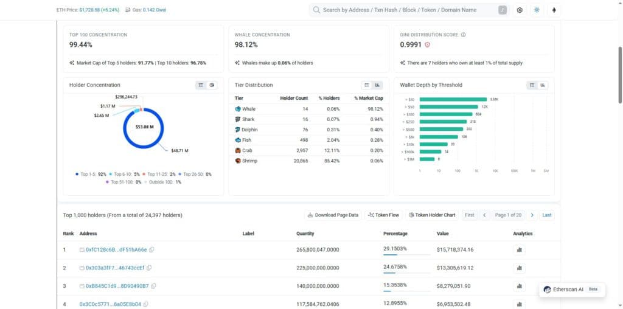The image size is (623, 309).
Task: Download Page Data
Action: coord(333,215)
